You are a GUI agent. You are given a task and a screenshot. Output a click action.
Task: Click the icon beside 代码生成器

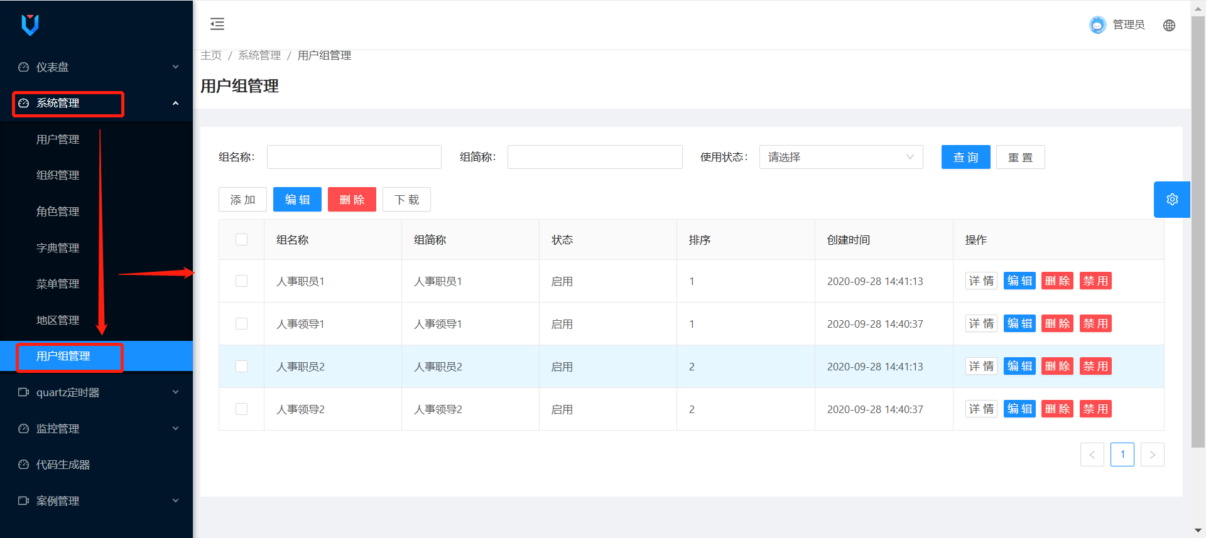[x=23, y=465]
